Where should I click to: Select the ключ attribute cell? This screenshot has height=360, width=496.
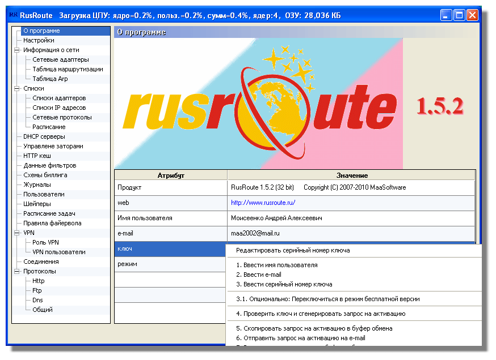[170, 249]
